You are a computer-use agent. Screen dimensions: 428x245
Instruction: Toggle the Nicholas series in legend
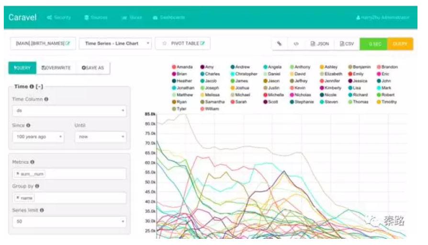(x=301, y=95)
